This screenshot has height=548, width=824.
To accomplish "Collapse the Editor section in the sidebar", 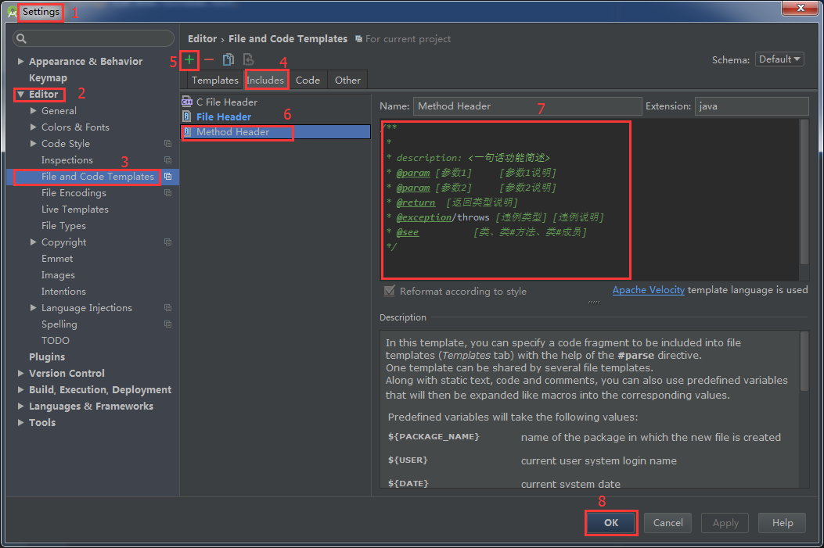I will (x=20, y=94).
